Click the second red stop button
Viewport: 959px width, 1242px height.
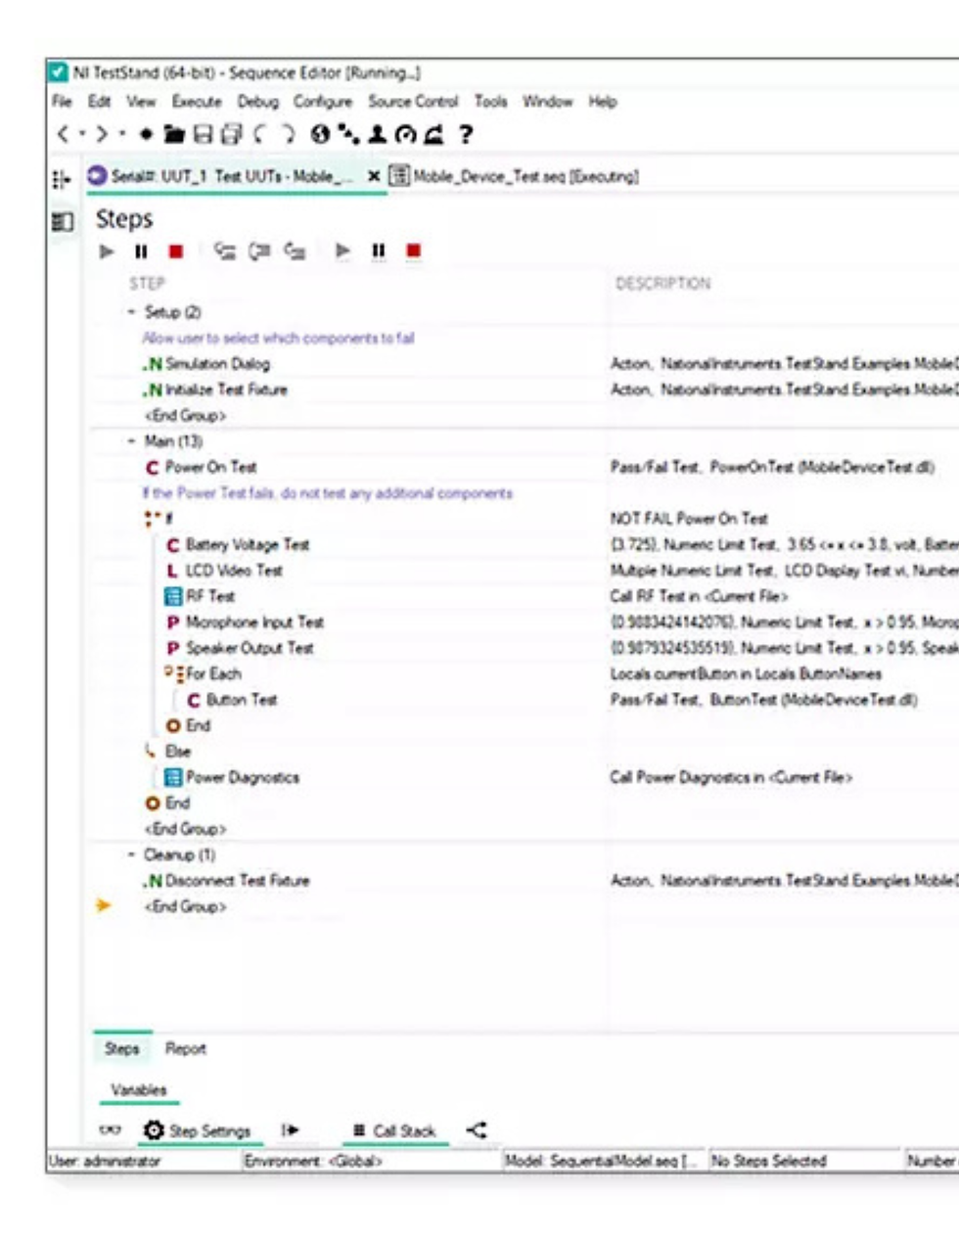click(x=413, y=252)
